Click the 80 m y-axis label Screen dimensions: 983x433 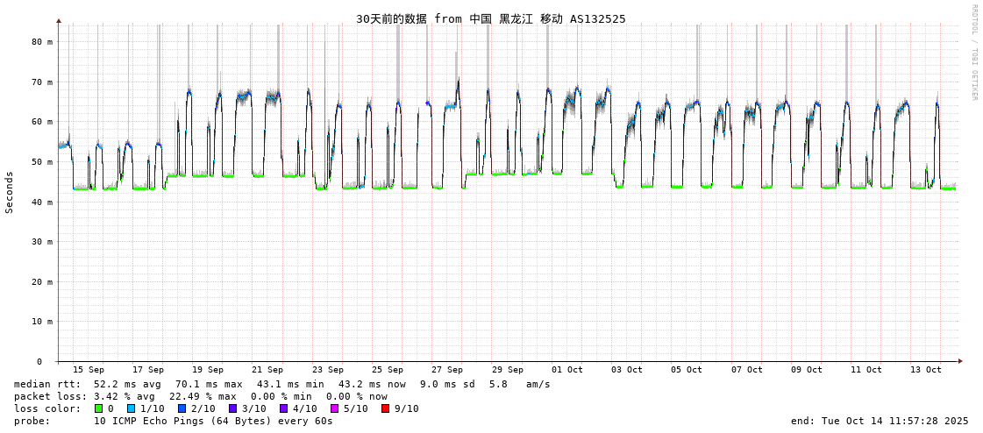pos(42,42)
